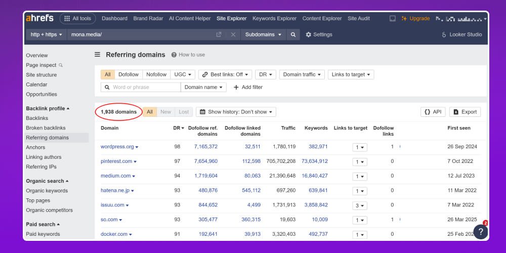Open the help question mark bubble
Image resolution: width=506 pixels, height=253 pixels.
[481, 231]
